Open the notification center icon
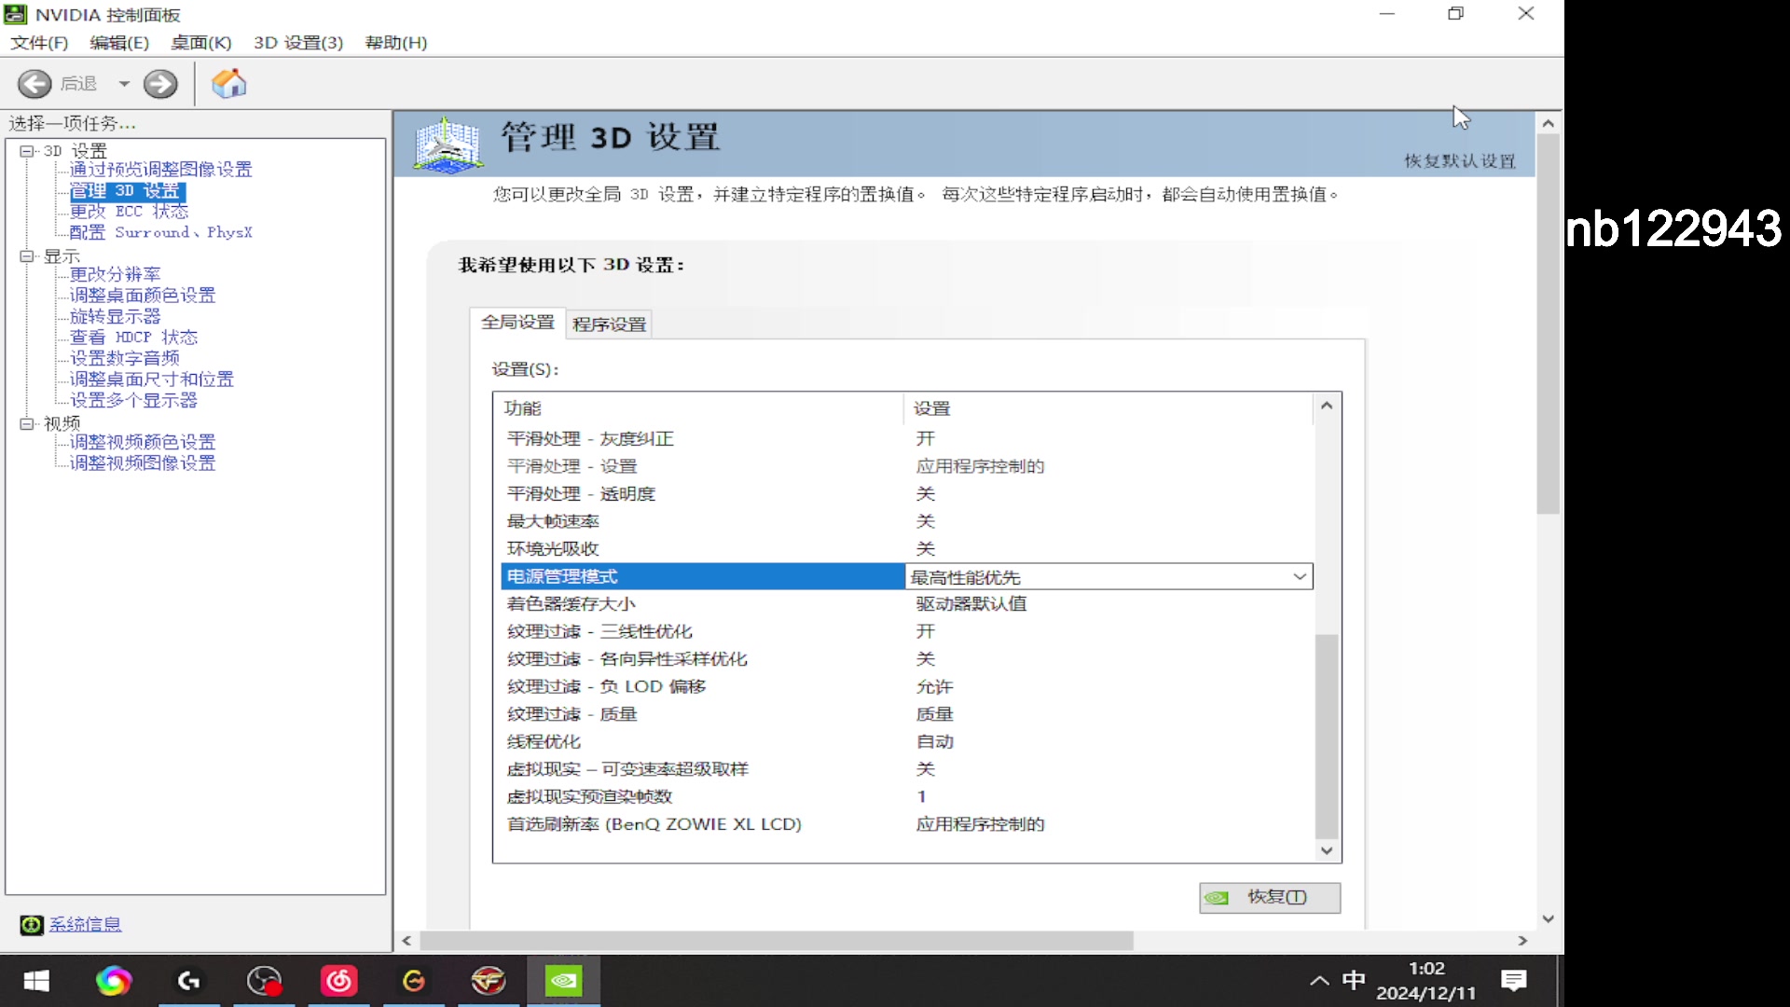Image resolution: width=1790 pixels, height=1007 pixels. pos(1514,981)
